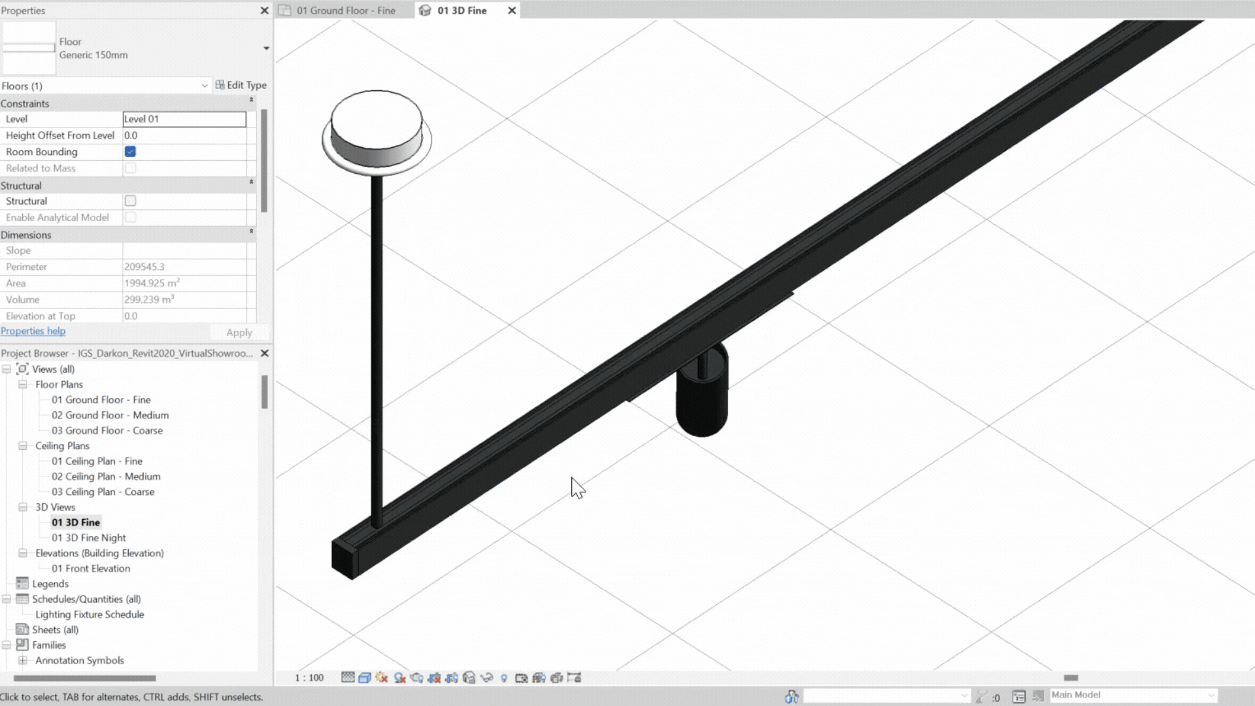The width and height of the screenshot is (1255, 706).
Task: Toggle Reveal Constraints icon
Action: pyautogui.click(x=574, y=678)
